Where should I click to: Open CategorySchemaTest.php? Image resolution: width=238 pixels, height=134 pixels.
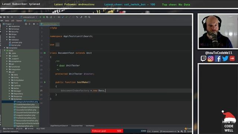(x=26, y=102)
